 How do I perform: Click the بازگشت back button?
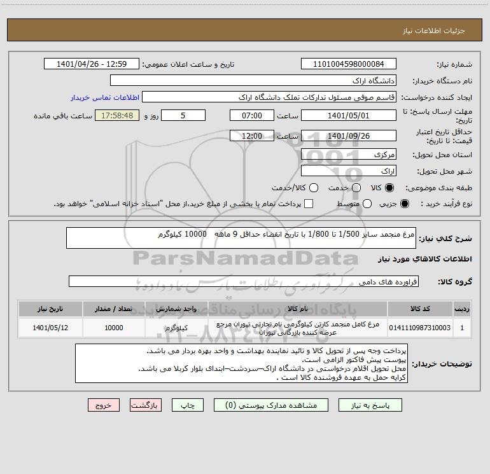[146, 405]
